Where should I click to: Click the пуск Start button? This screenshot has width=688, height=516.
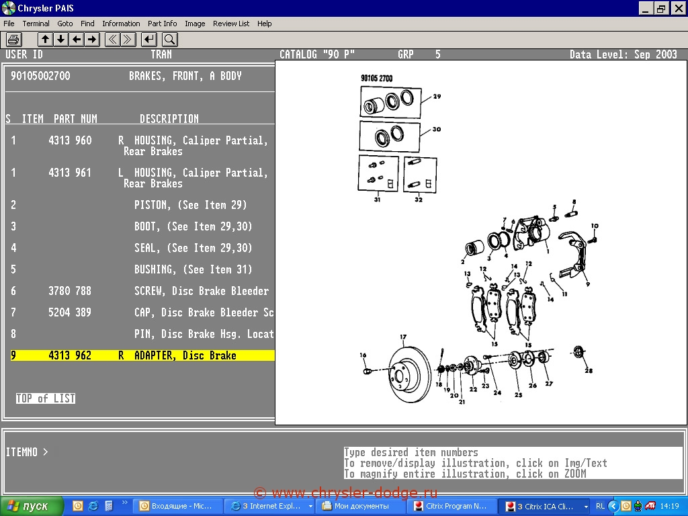(32, 507)
